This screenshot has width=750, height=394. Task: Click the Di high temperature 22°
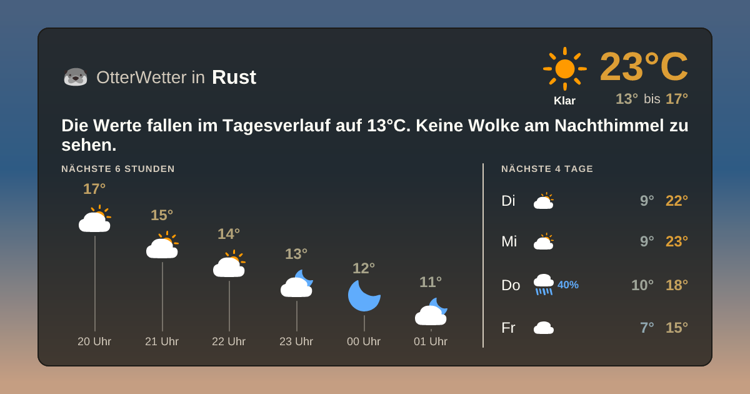tap(677, 201)
